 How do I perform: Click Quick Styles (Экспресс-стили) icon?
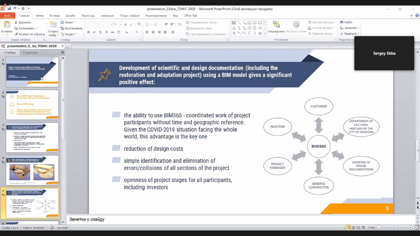pyautogui.click(x=296, y=25)
